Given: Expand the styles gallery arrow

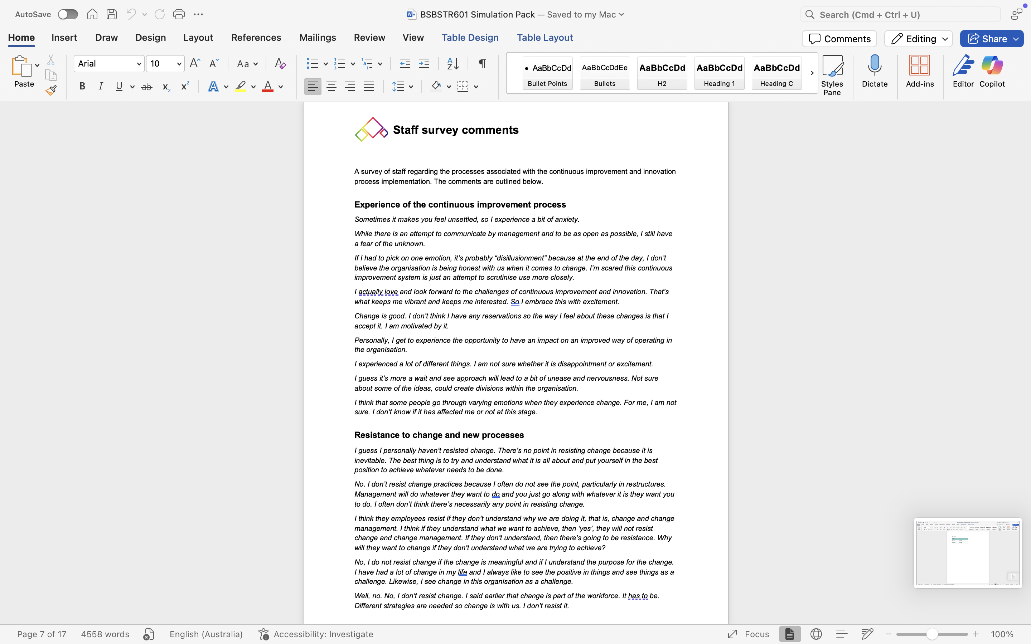Looking at the screenshot, I should tap(812, 73).
